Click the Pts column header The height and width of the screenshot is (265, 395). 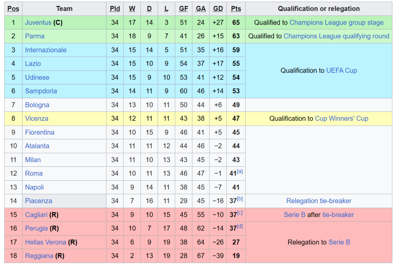click(236, 9)
